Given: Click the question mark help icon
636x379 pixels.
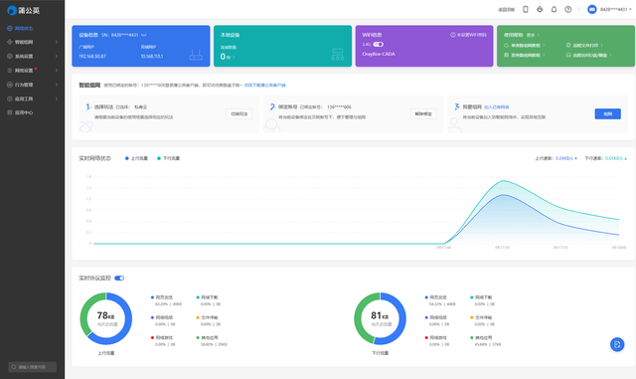Looking at the screenshot, I should 567,9.
